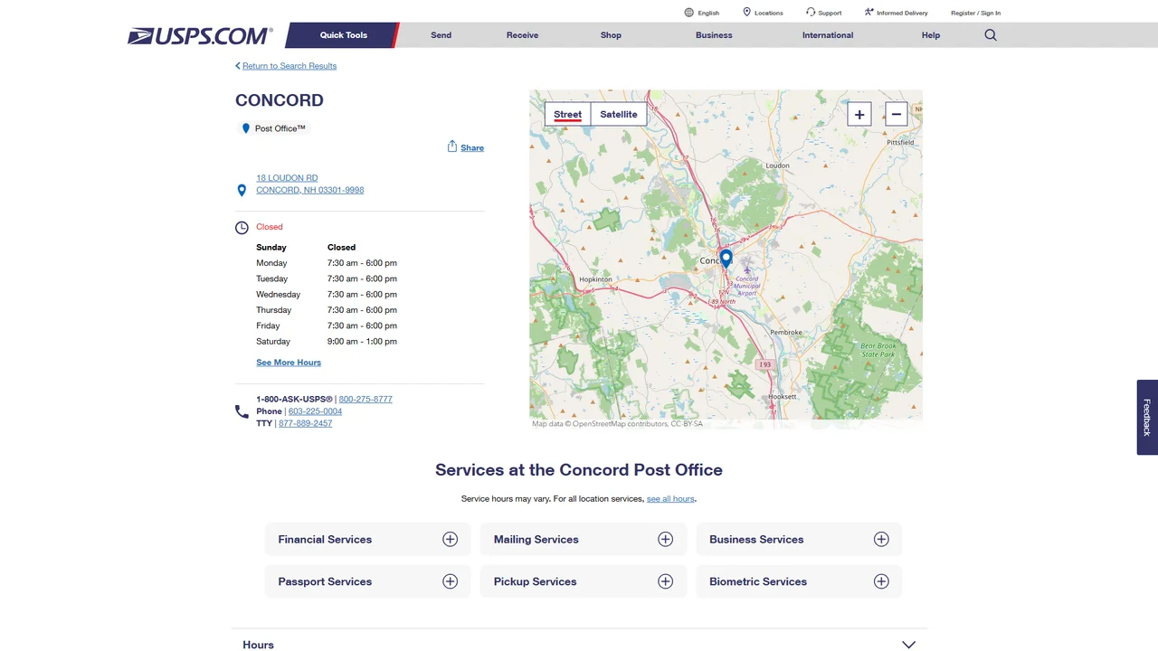The height and width of the screenshot is (651, 1158).
Task: Open the Quick Tools menu
Action: pyautogui.click(x=344, y=35)
